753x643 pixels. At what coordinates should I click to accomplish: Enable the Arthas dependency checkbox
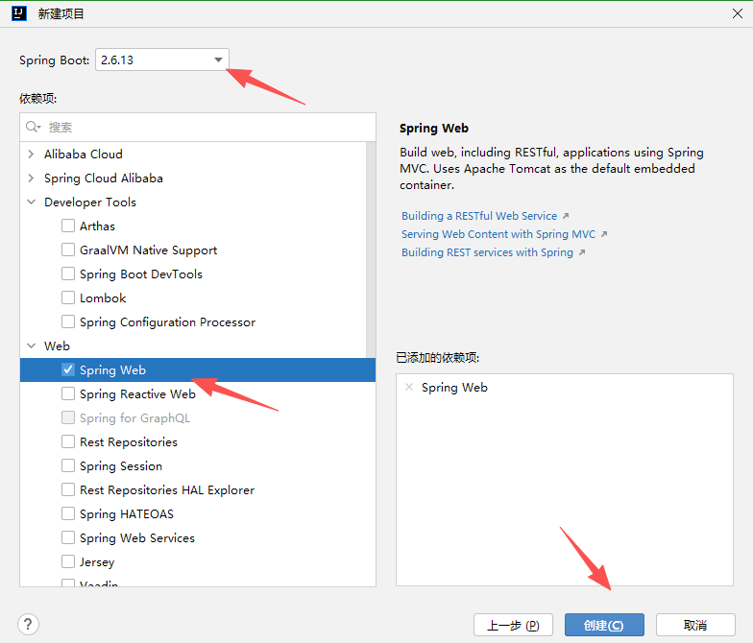[68, 226]
